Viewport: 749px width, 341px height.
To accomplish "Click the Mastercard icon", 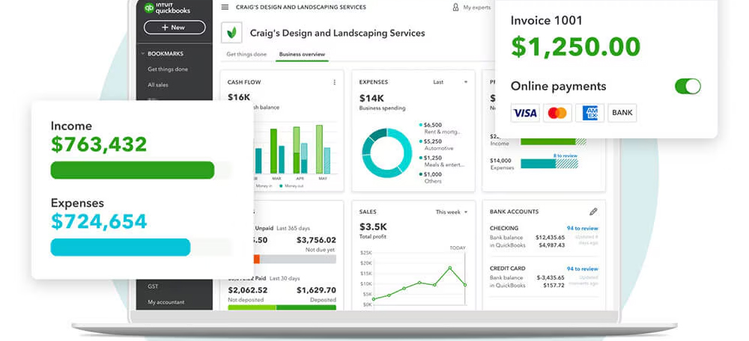I will coord(557,113).
